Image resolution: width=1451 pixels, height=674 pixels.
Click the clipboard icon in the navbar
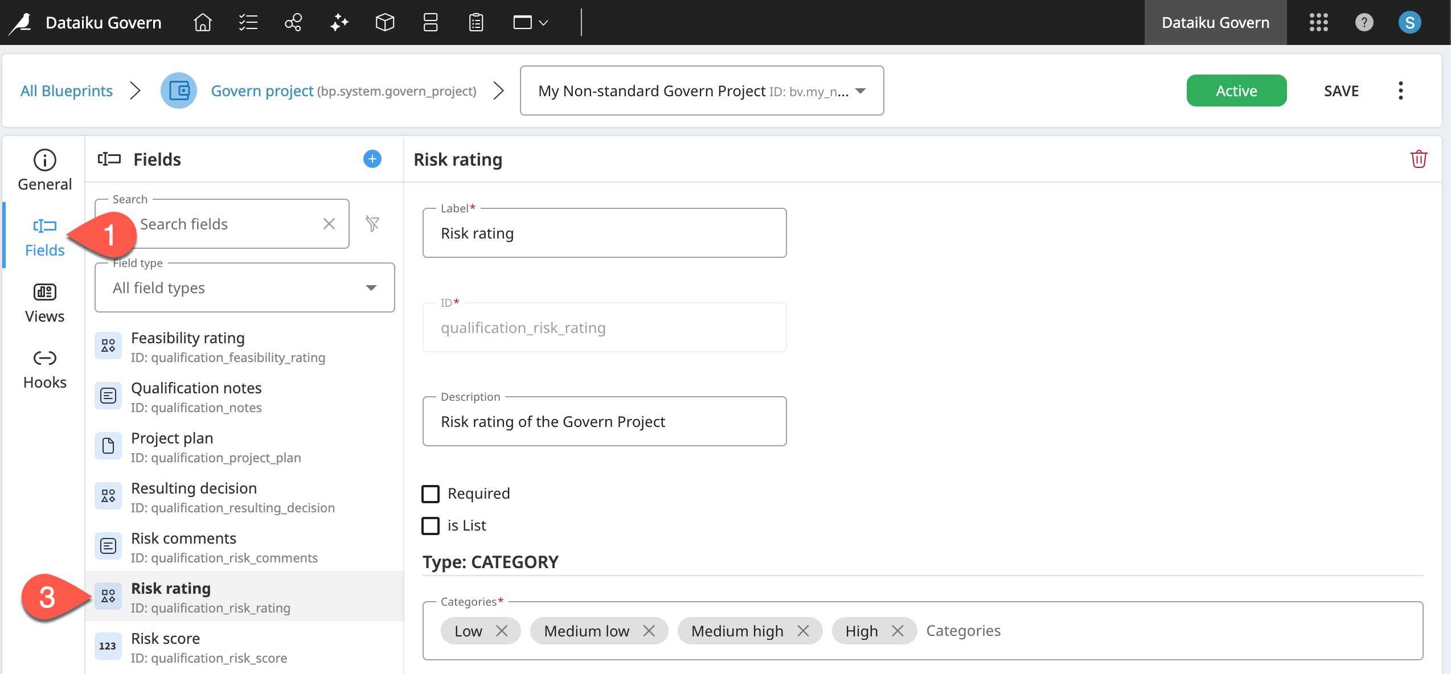[476, 22]
